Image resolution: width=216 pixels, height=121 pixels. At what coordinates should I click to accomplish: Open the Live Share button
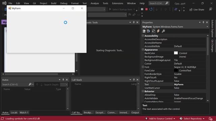[x=197, y=9]
